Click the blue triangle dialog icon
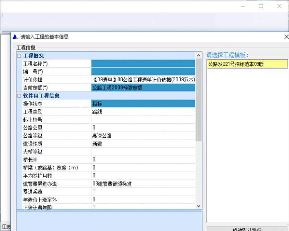The height and width of the screenshot is (231, 289). [15, 37]
